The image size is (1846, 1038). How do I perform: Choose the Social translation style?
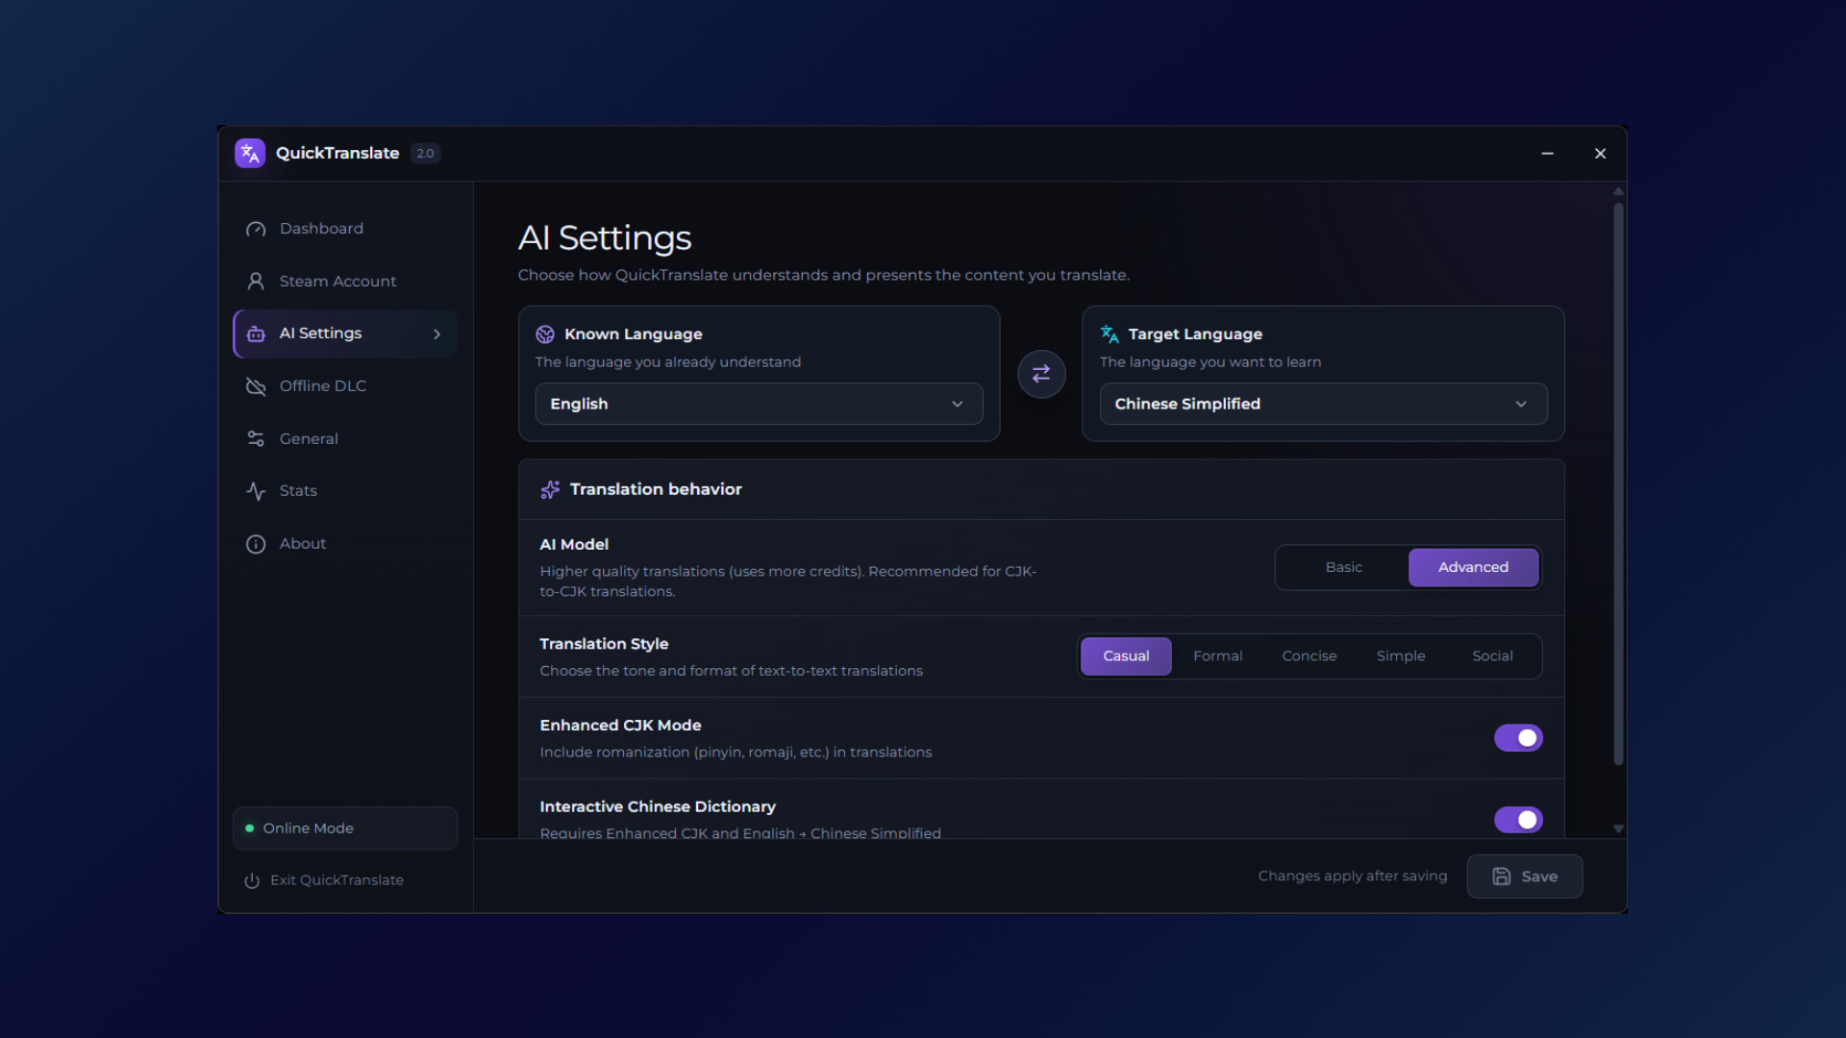tap(1492, 656)
